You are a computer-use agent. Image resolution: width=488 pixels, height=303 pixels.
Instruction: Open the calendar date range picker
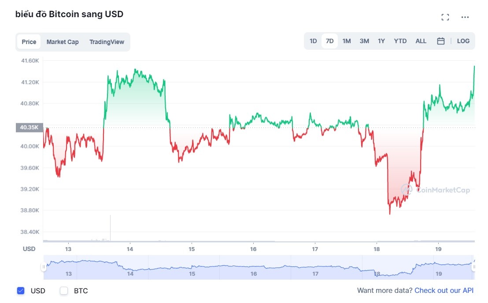tap(440, 41)
